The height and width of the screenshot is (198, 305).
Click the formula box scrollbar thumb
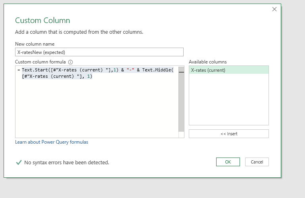point(181,99)
